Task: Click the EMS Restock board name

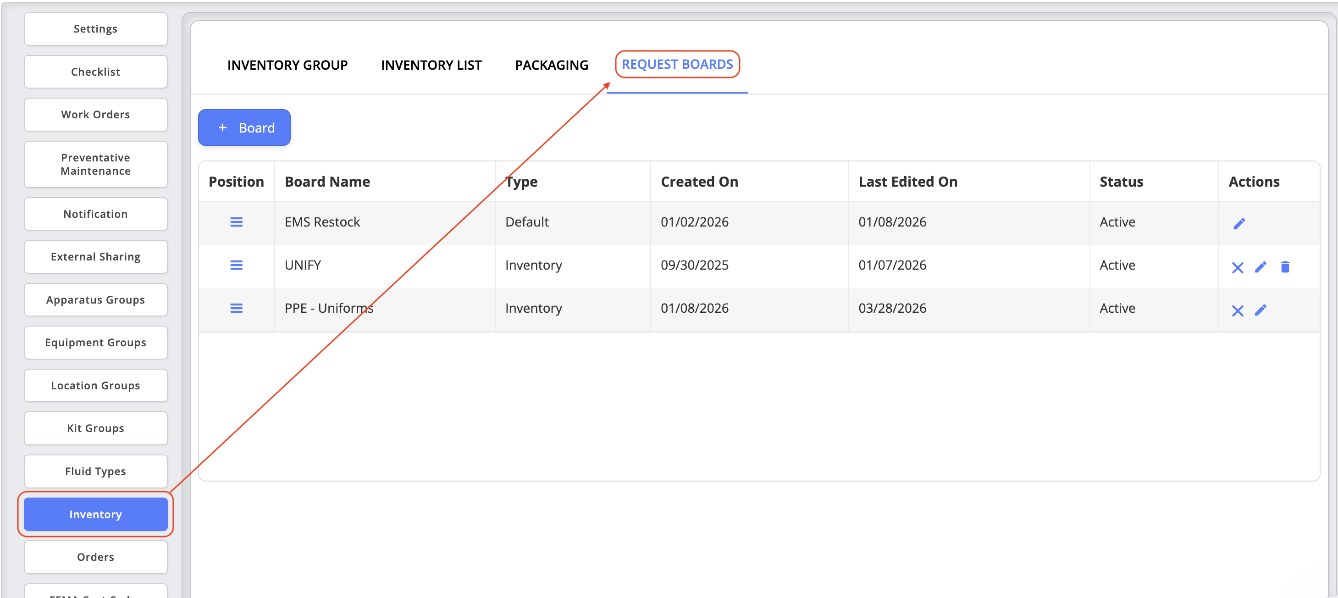Action: (x=322, y=222)
